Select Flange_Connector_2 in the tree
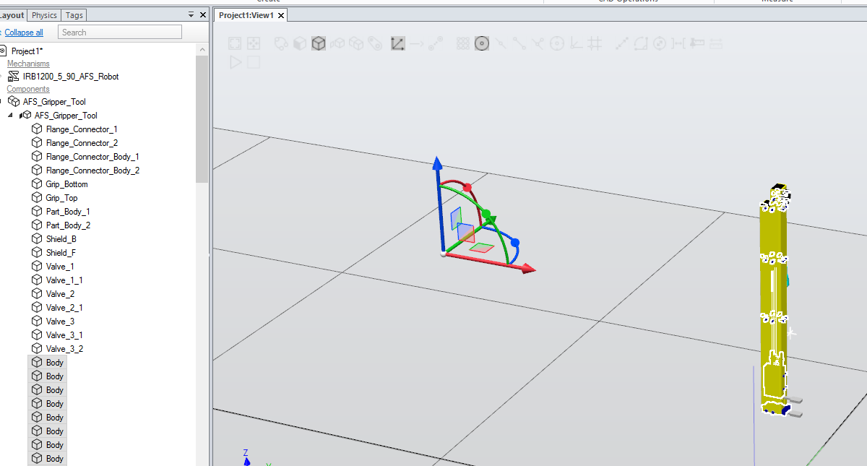This screenshot has height=466, width=867. click(82, 143)
